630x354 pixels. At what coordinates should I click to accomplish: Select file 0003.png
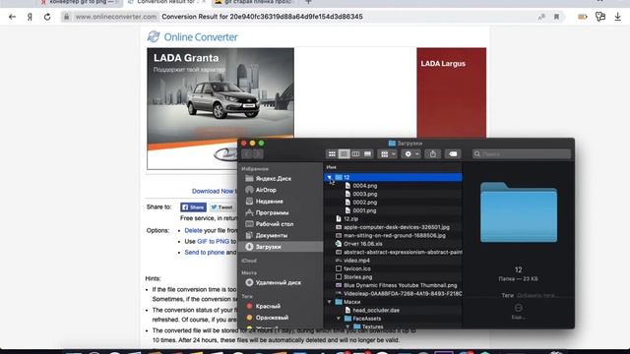(x=365, y=194)
